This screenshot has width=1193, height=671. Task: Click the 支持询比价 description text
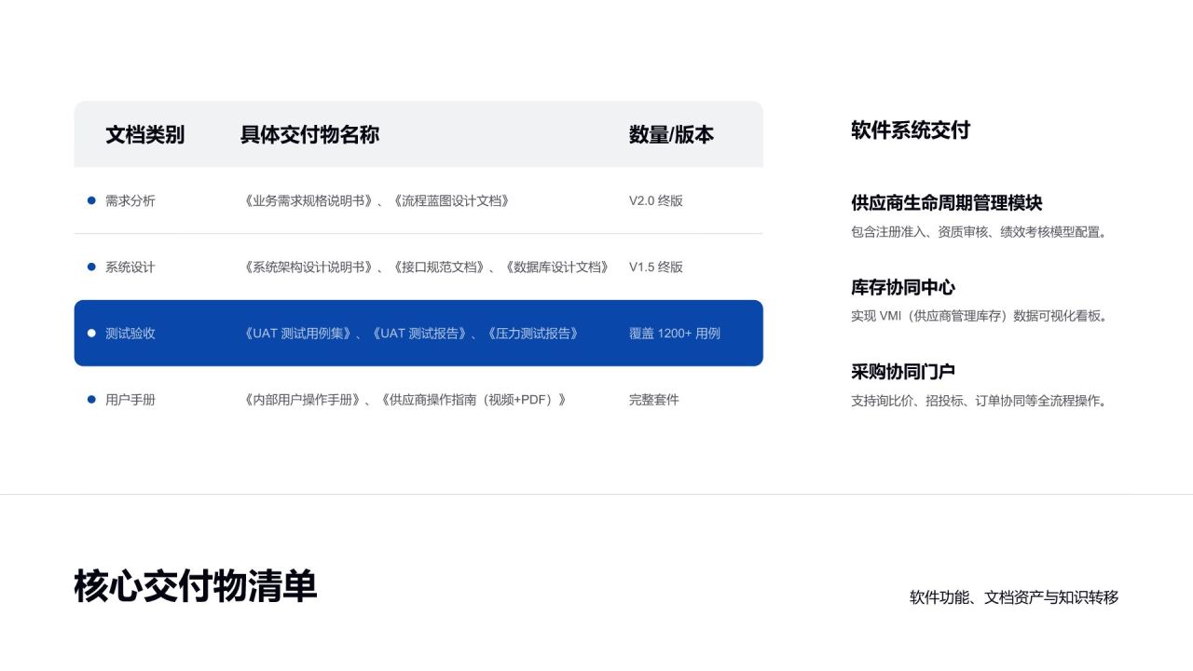point(980,401)
